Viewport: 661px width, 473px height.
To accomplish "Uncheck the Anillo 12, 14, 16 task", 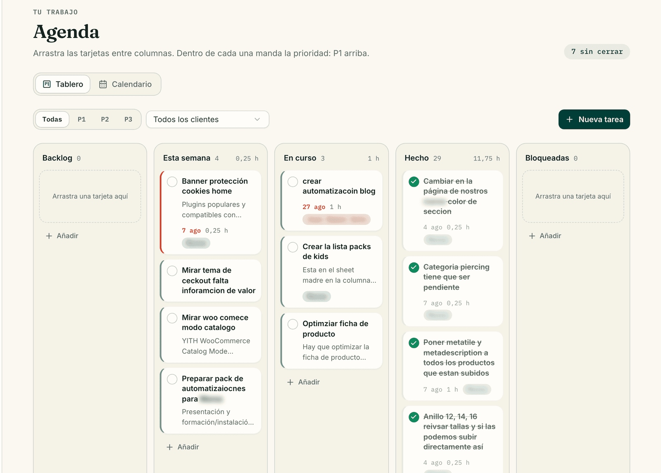I will coord(414,417).
